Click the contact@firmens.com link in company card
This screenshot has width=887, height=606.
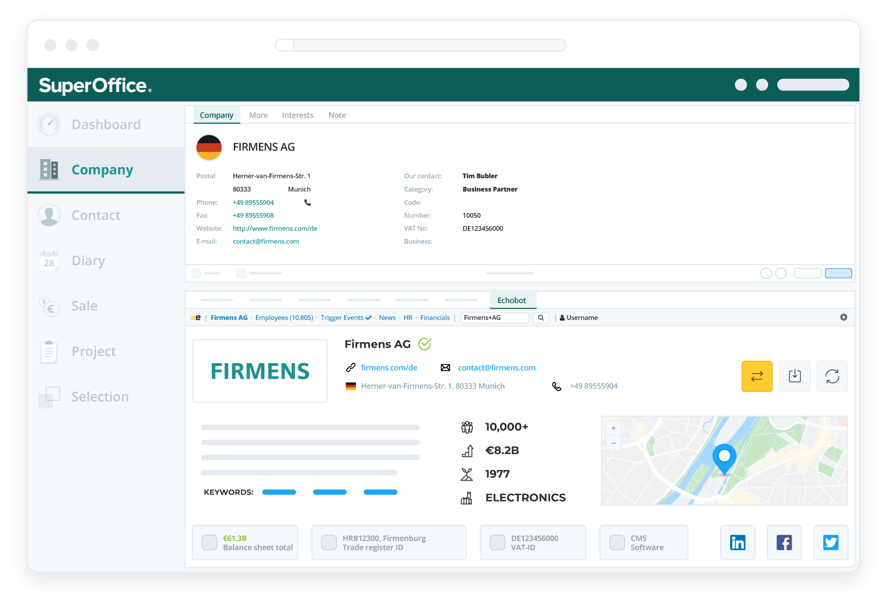(266, 241)
